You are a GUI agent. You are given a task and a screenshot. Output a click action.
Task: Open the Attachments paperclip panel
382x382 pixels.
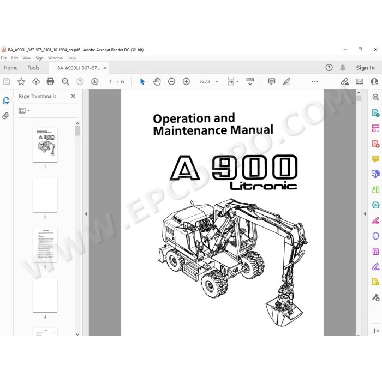5,116
